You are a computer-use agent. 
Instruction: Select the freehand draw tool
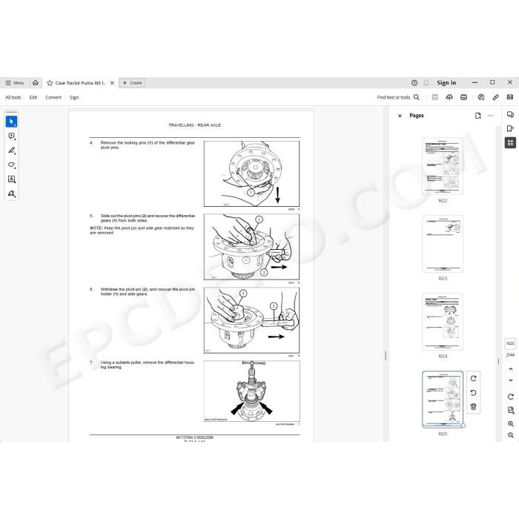click(x=12, y=165)
